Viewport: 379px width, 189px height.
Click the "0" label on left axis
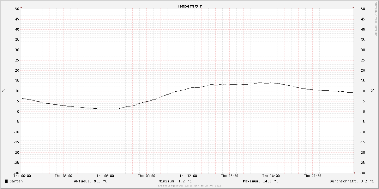(18, 112)
